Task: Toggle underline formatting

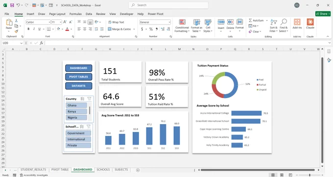Action: point(39,29)
